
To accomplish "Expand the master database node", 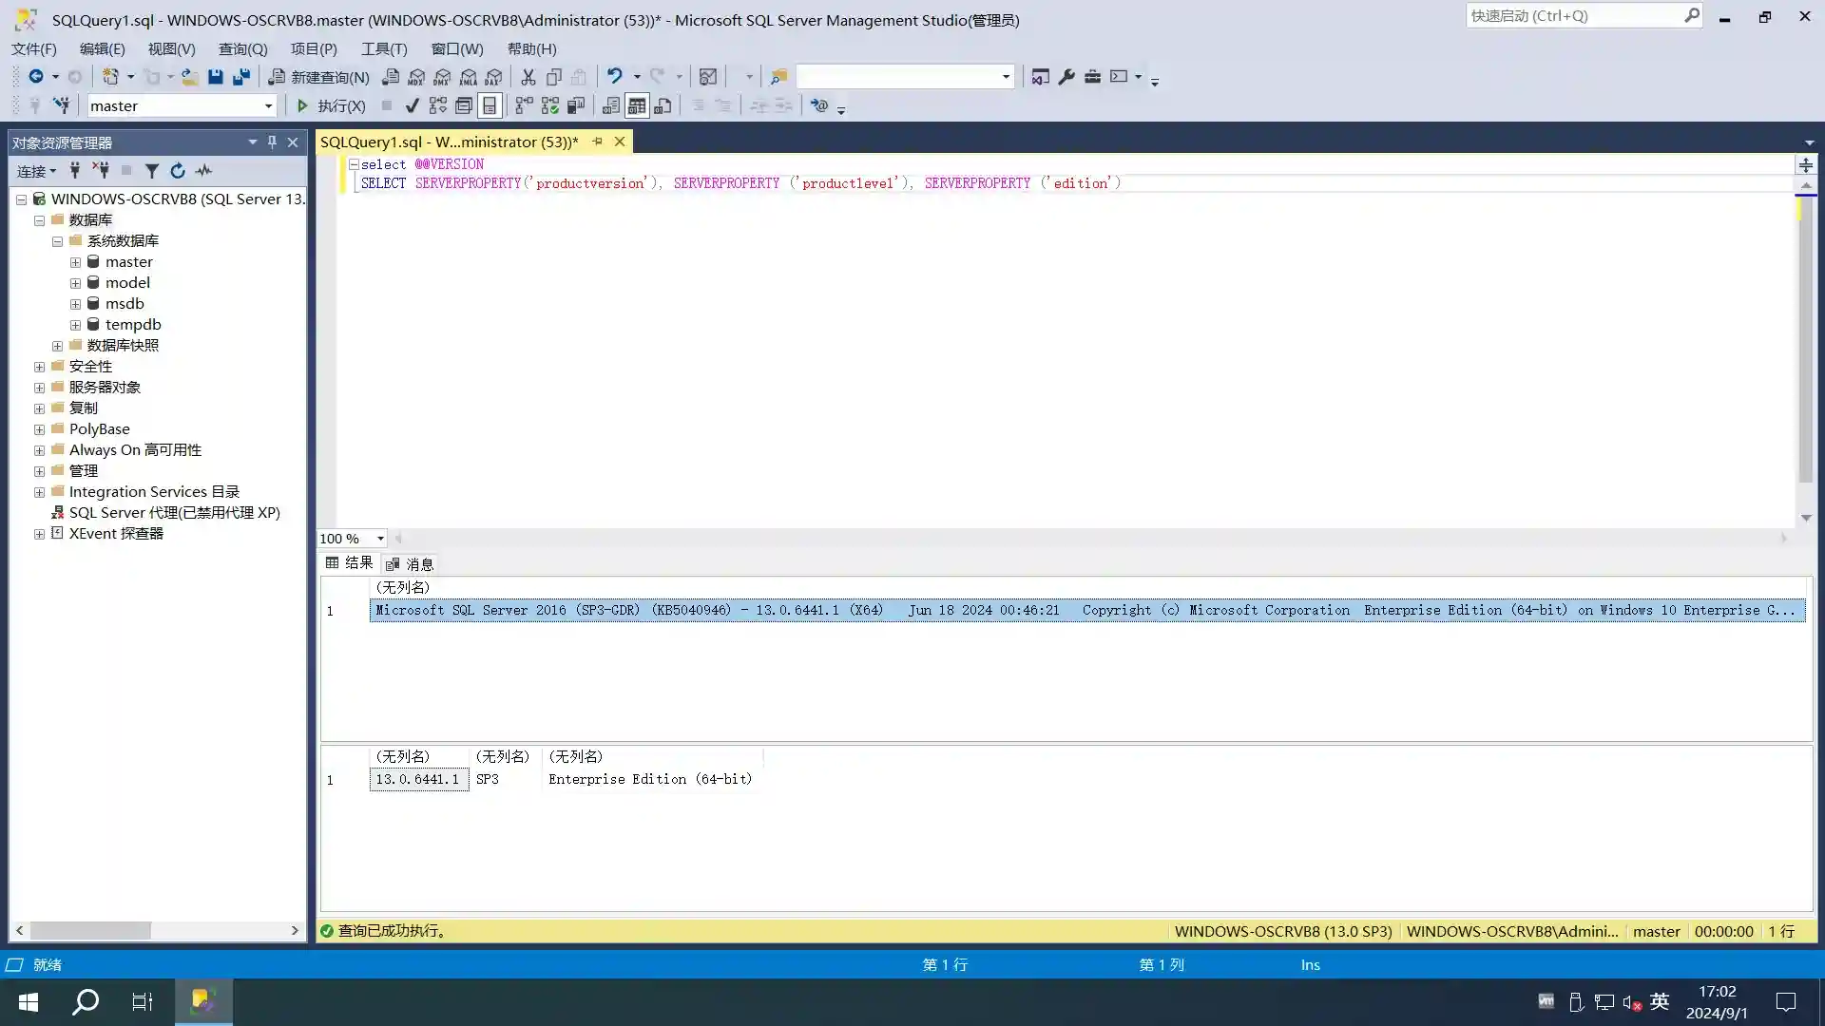I will pos(75,262).
